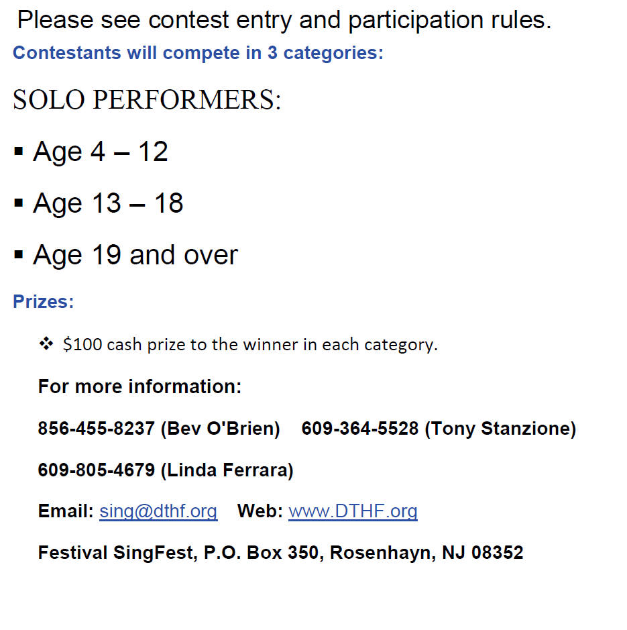Click the Age 13 – 18 category text
Viewport: 627px width, 630px height.
coord(108,203)
